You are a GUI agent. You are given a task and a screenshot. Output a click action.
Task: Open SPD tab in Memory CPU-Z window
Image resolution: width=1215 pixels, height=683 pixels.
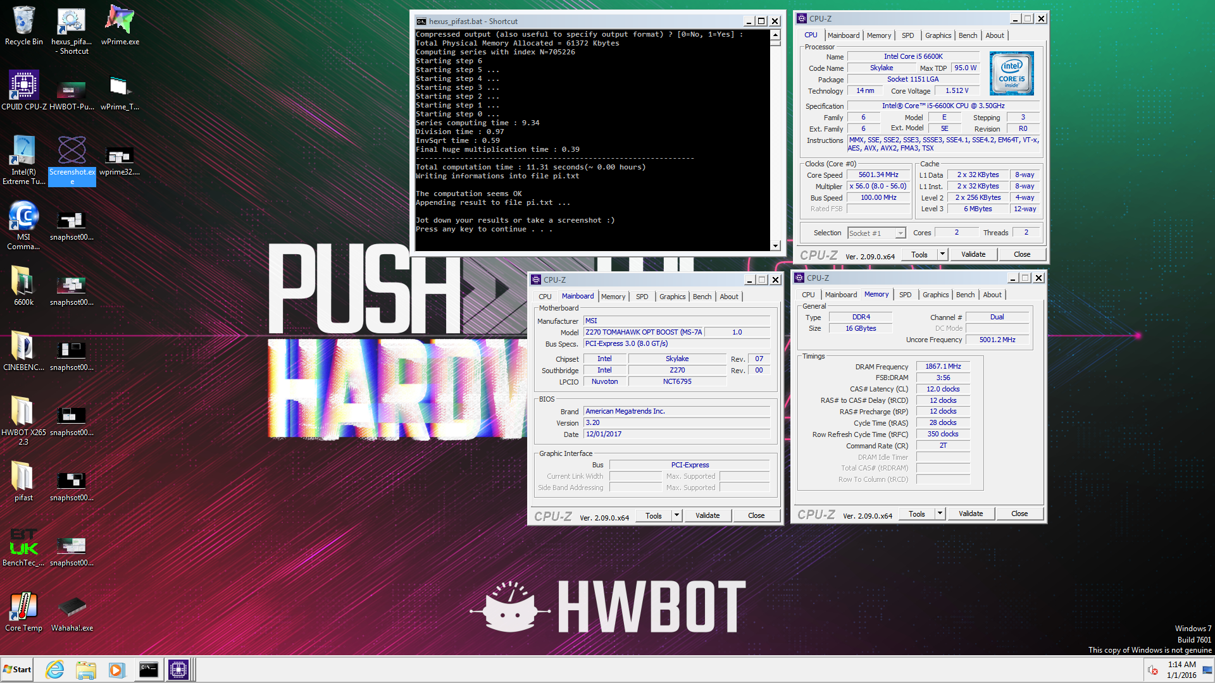(905, 295)
